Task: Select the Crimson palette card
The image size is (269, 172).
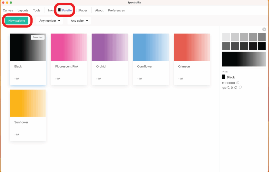Action: pyautogui.click(x=192, y=59)
